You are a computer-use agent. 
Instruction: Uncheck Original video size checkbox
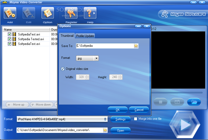pyautogui.click(x=63, y=69)
